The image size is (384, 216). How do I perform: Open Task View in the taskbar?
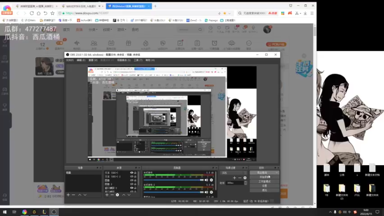tap(14, 212)
